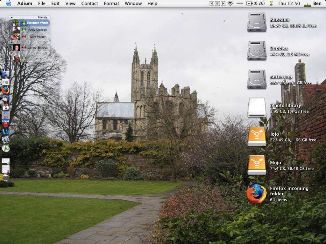Open the Format menu
Screen dimensions: 326x244
click(x=111, y=3)
